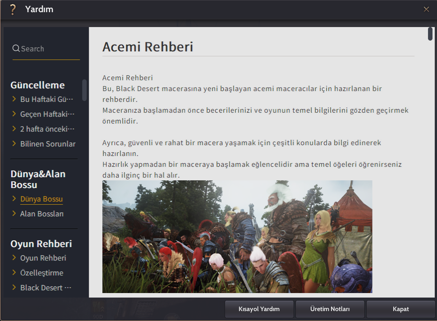Open the Alan Bossları page
This screenshot has height=321, width=437.
point(42,214)
